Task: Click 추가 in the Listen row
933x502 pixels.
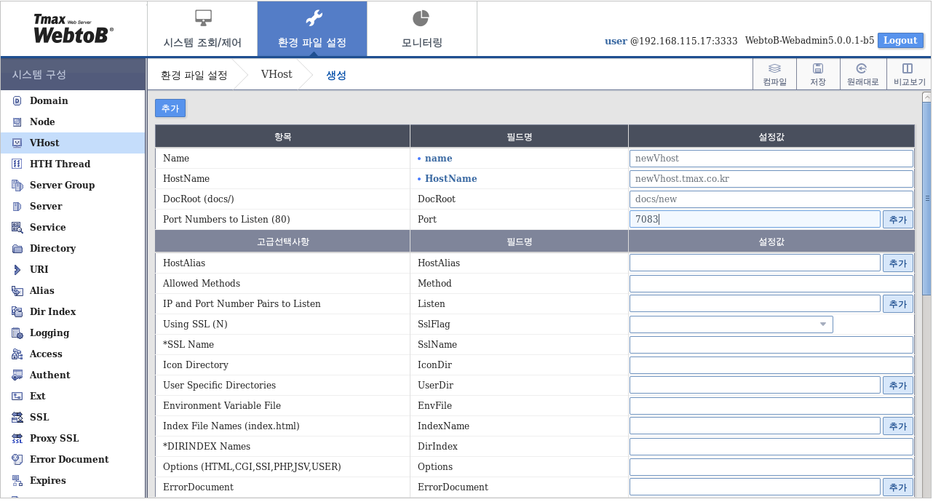Action: pyautogui.click(x=898, y=304)
